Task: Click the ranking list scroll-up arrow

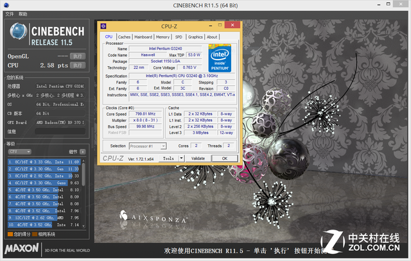Action: click(x=83, y=160)
